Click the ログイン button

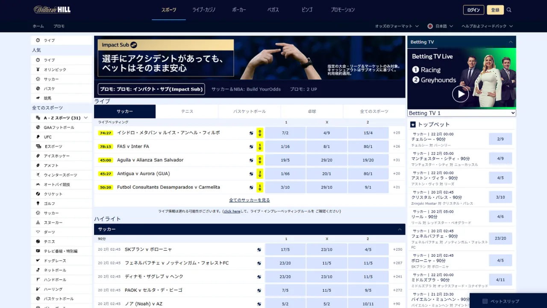pos(473,10)
